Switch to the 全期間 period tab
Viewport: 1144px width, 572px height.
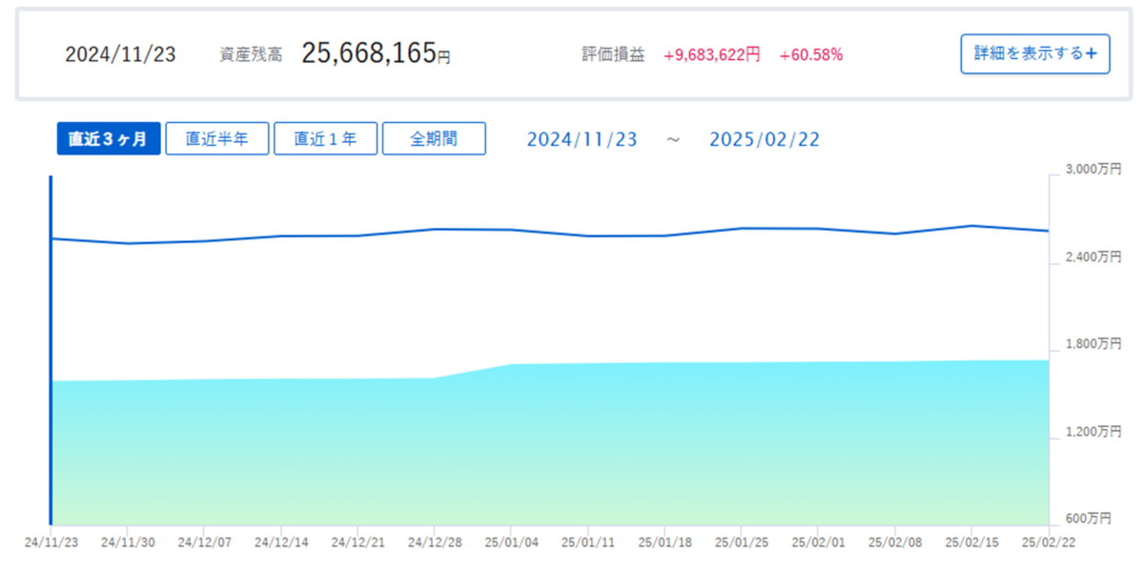pyautogui.click(x=434, y=138)
